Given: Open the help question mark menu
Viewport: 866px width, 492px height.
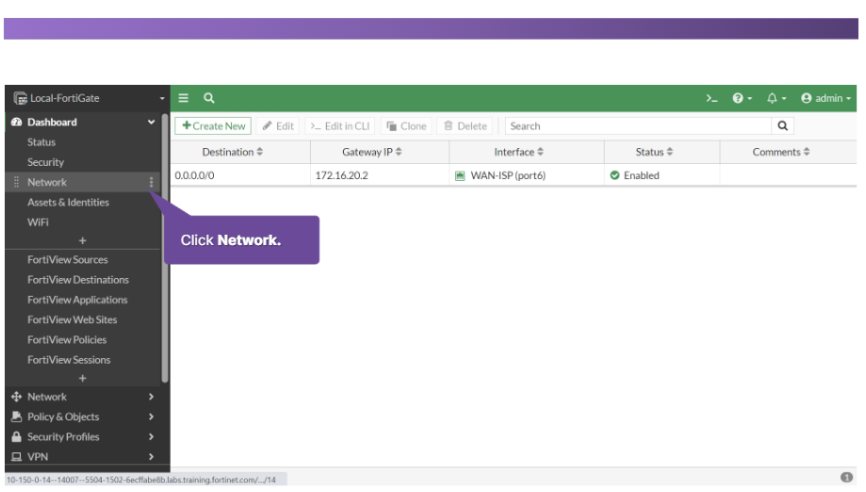Looking at the screenshot, I should tap(742, 98).
